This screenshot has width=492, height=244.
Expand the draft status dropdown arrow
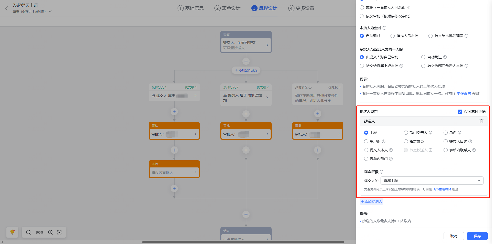pyautogui.click(x=50, y=12)
